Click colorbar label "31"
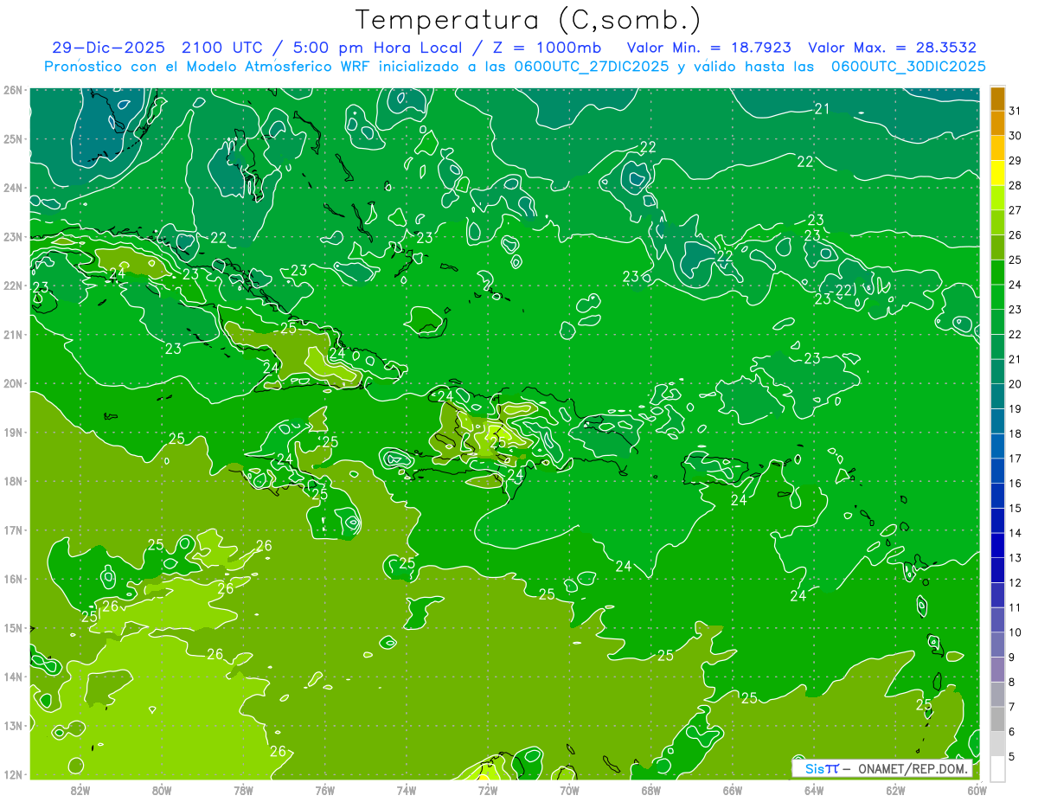The width and height of the screenshot is (1038, 802). pos(1015,111)
